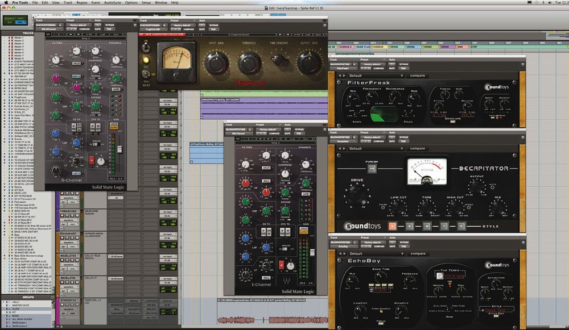The height and width of the screenshot is (330, 569).
Task: Click previous preset arrow in FilterFreak
Action: tap(340, 76)
